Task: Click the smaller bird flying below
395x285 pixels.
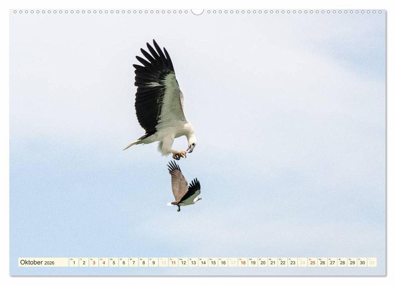Action: click(x=184, y=187)
